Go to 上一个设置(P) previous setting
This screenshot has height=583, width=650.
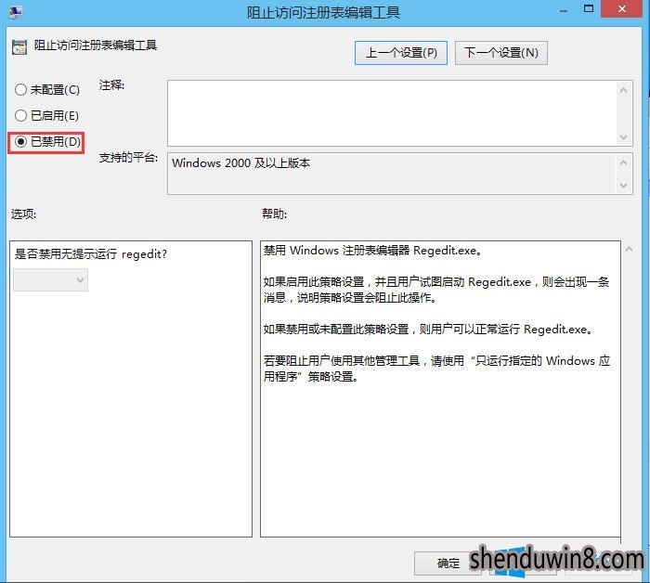[401, 53]
